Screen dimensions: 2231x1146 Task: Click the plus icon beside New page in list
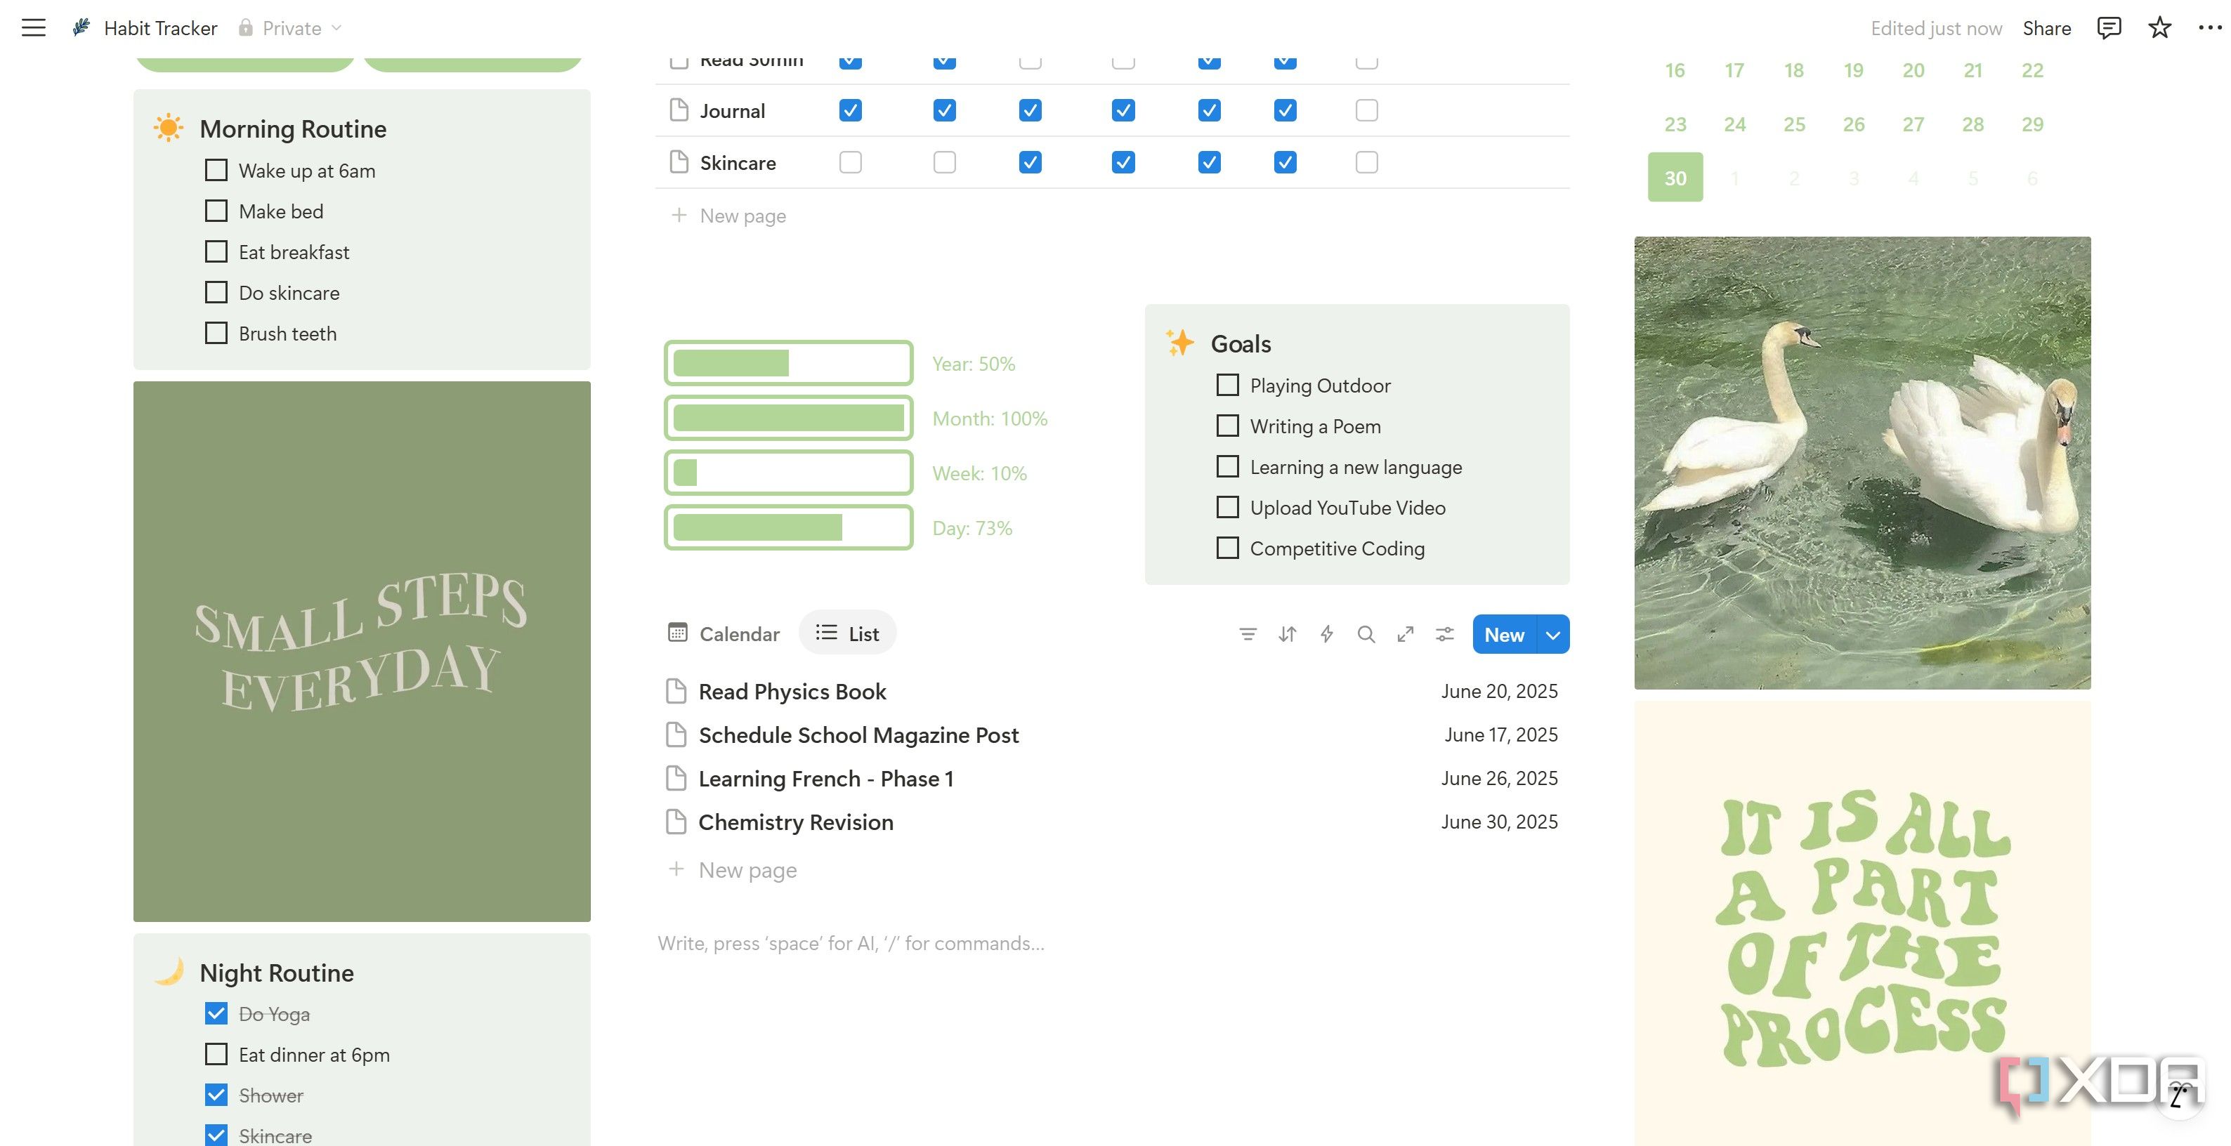pyautogui.click(x=676, y=869)
